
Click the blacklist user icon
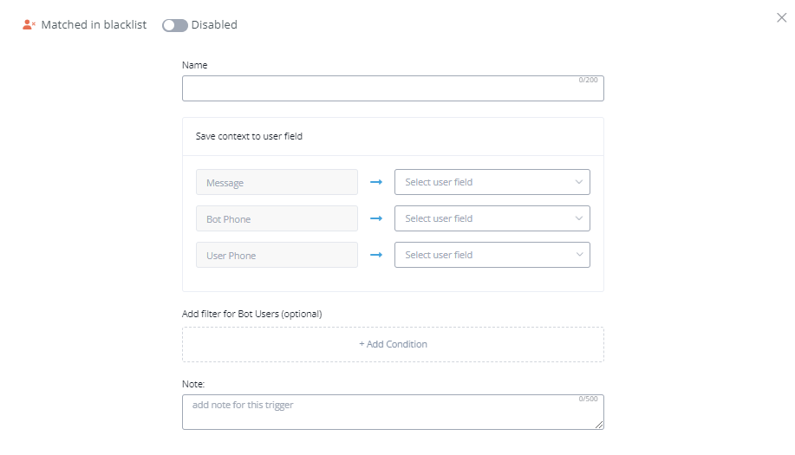(29, 25)
